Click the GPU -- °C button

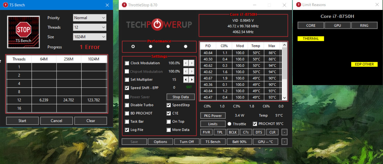click(x=266, y=142)
